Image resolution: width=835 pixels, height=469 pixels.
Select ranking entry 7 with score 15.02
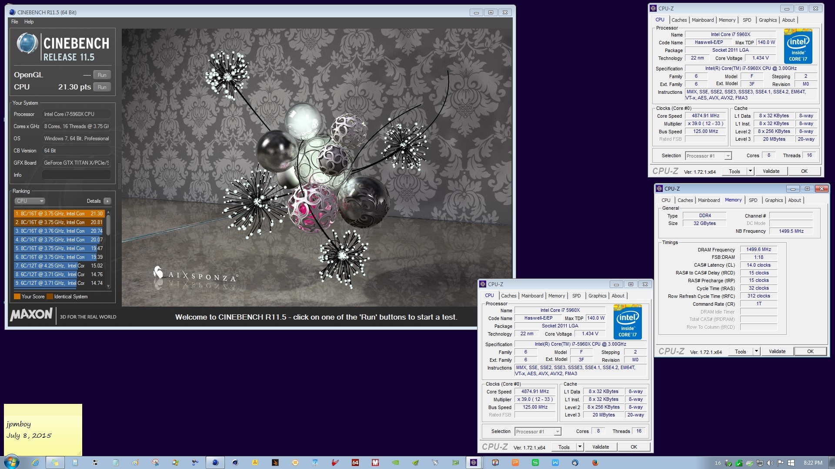(x=59, y=266)
